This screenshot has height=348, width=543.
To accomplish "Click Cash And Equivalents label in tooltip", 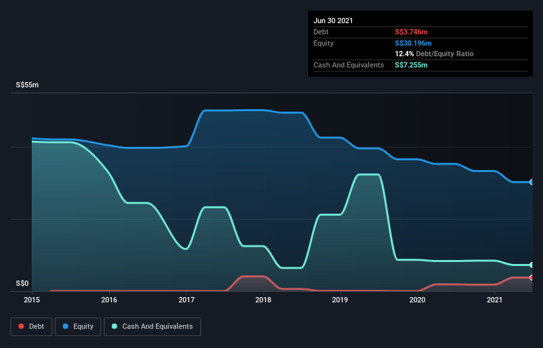I will (x=349, y=65).
